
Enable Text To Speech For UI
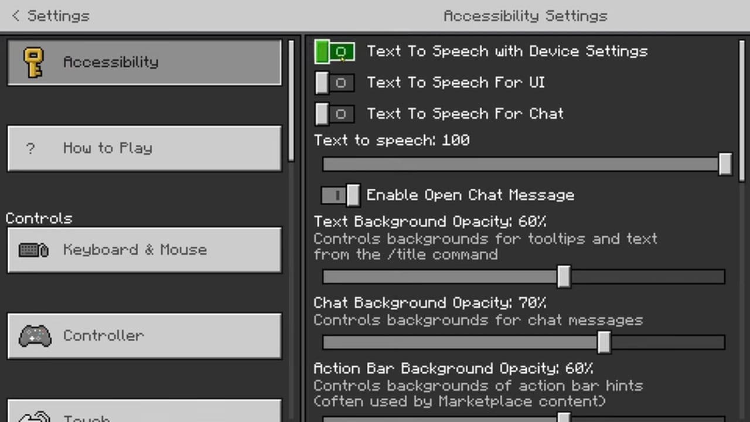[335, 83]
